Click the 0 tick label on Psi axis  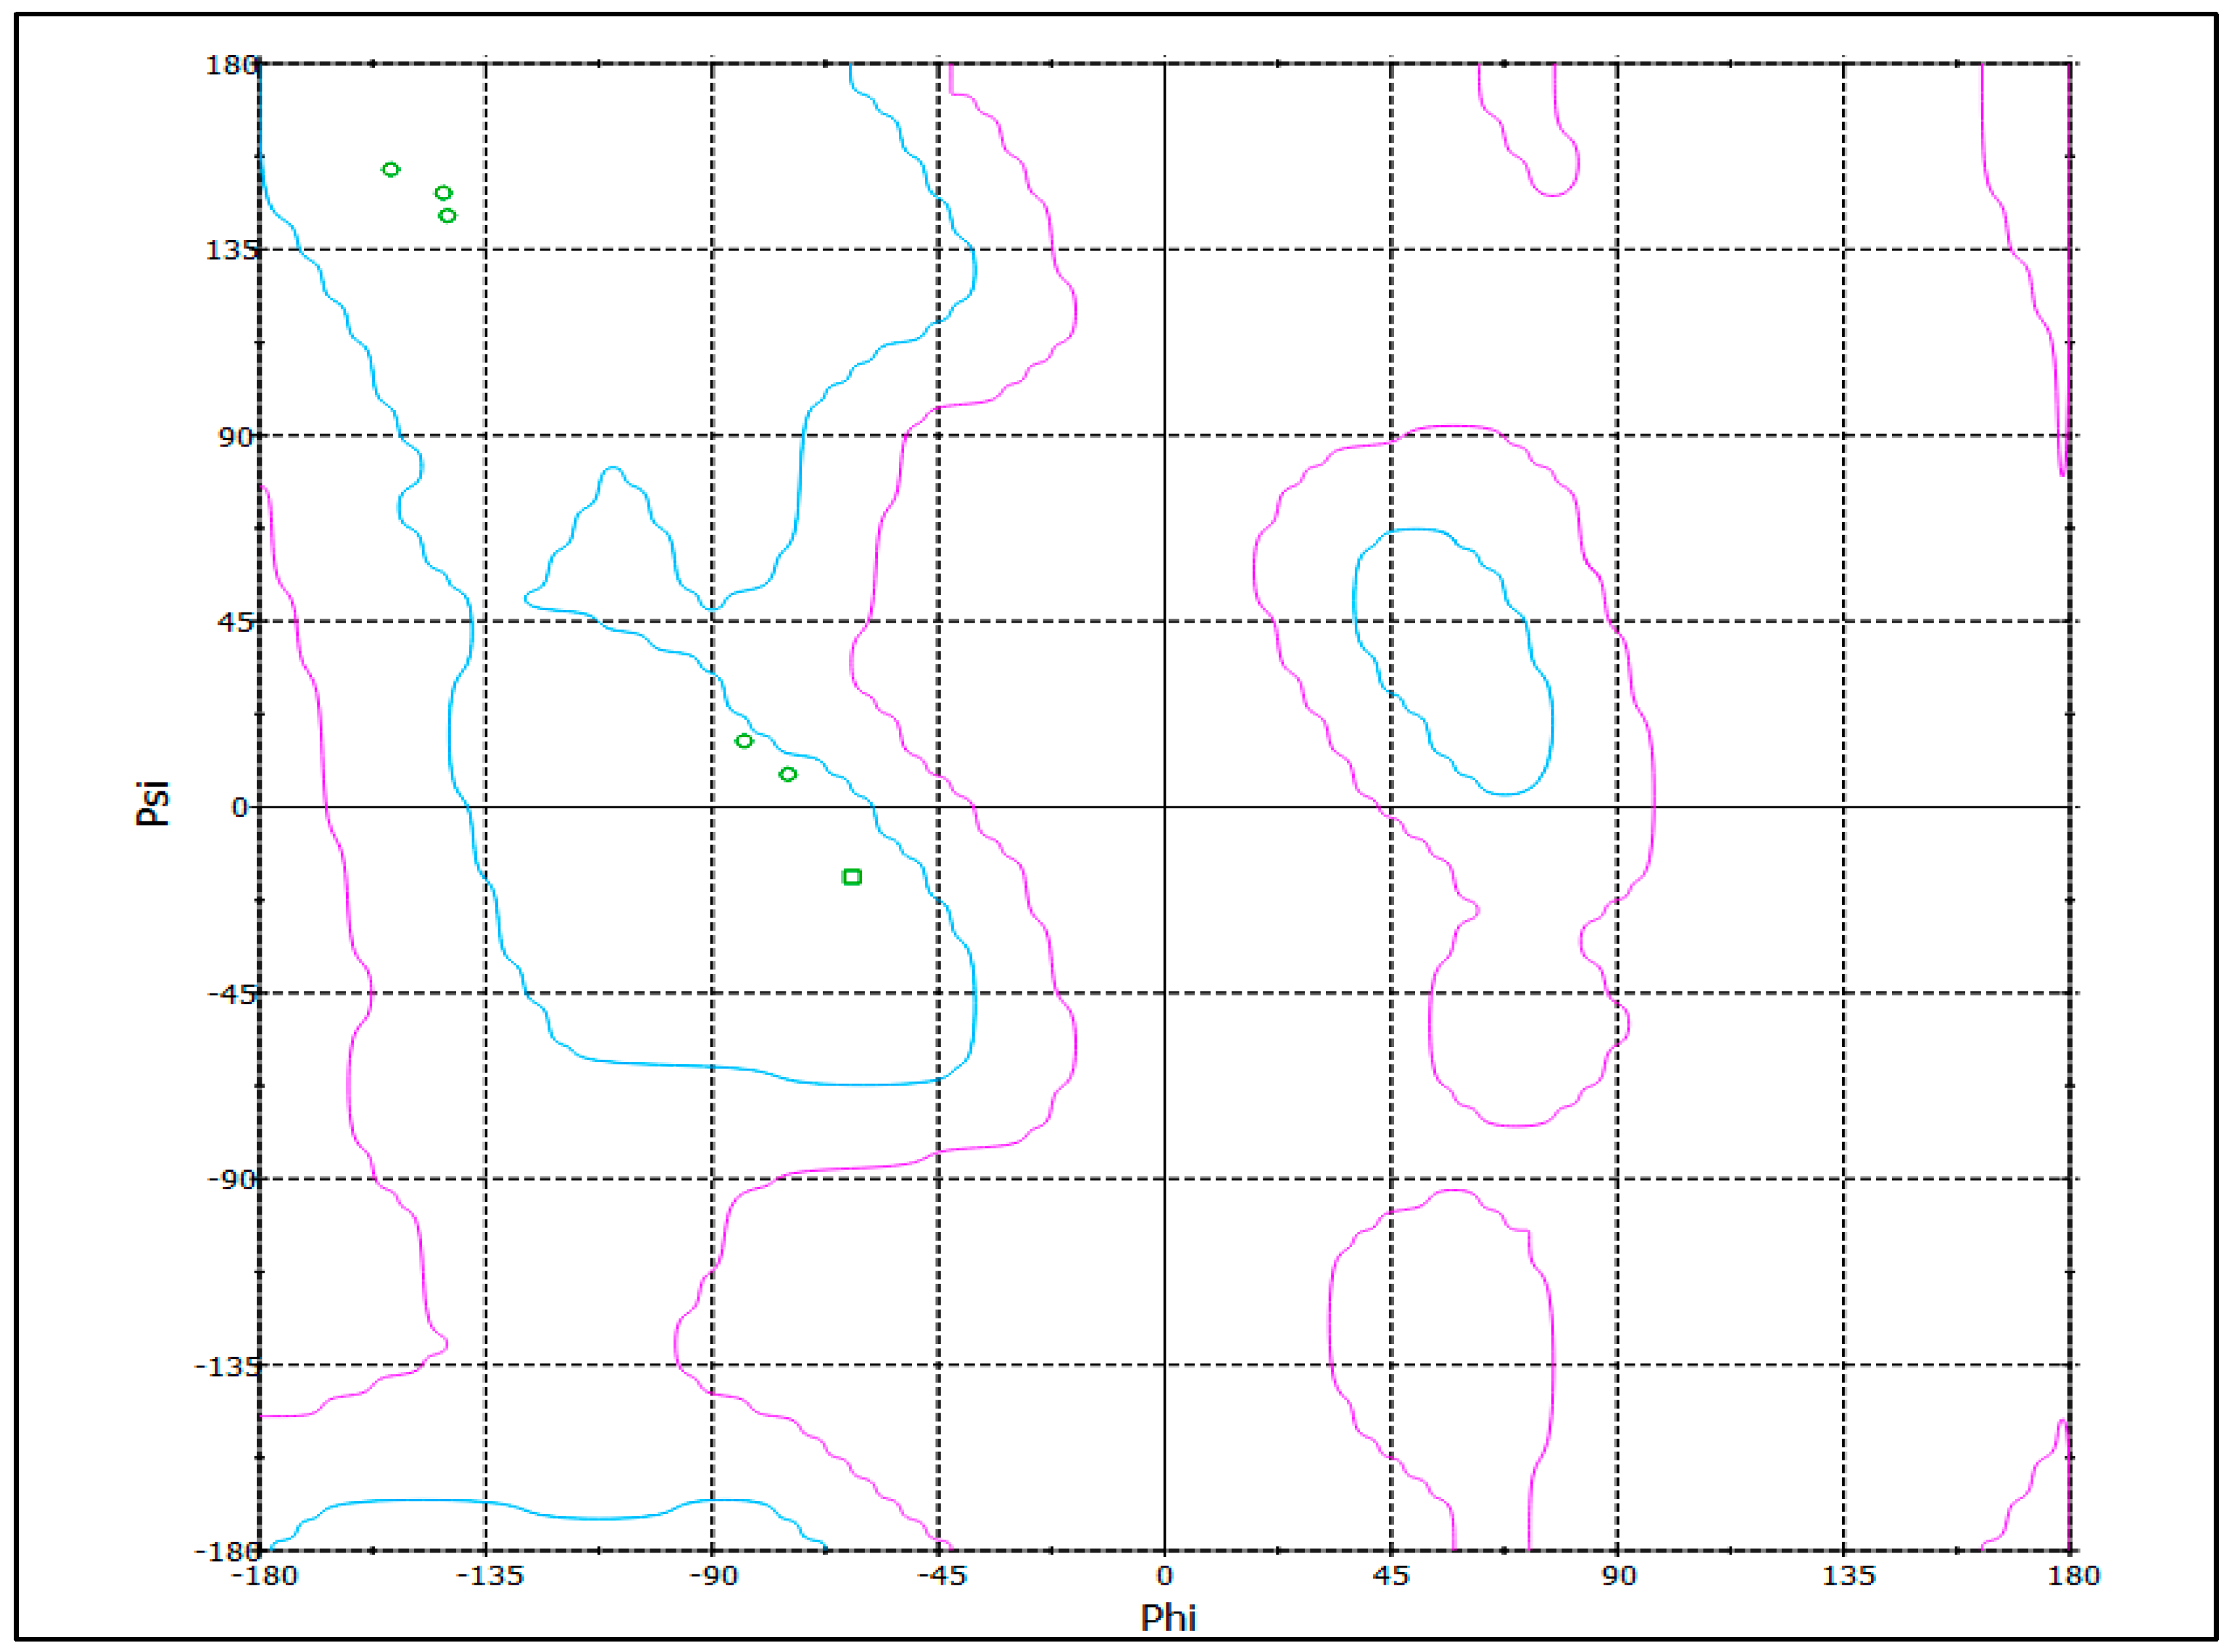(x=240, y=808)
